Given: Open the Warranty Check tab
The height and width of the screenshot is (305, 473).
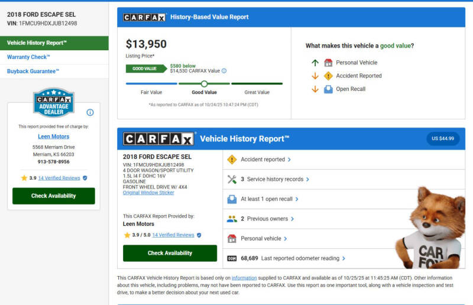Looking at the screenshot, I should click(28, 57).
